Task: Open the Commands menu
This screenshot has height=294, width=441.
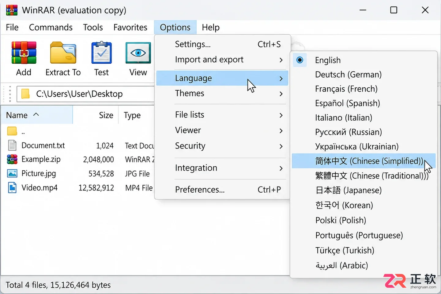Action: [51, 28]
